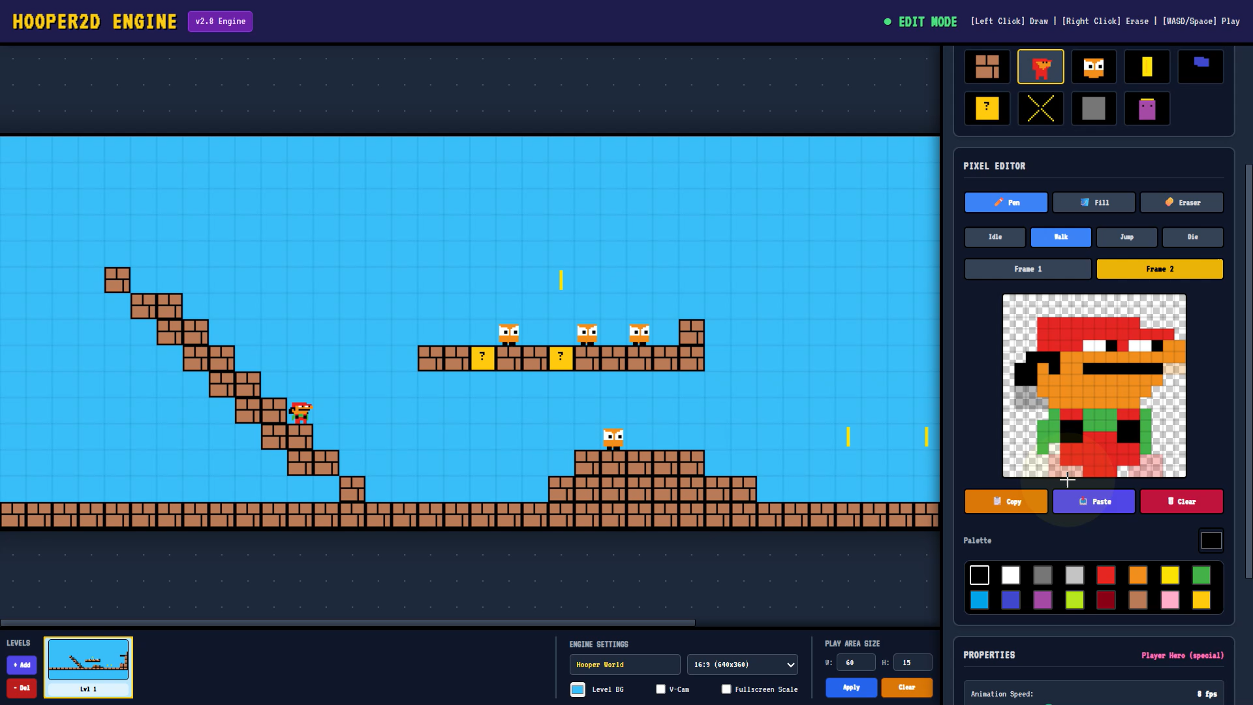This screenshot has height=705, width=1253.
Task: Open the 16:9 (640x360) resolution dropdown
Action: [742, 665]
